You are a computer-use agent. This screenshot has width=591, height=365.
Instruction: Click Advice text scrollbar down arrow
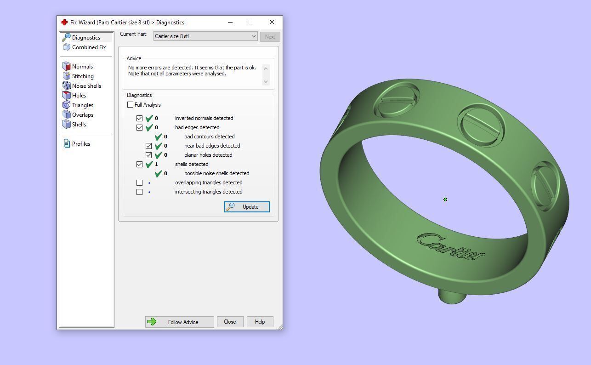tap(266, 81)
